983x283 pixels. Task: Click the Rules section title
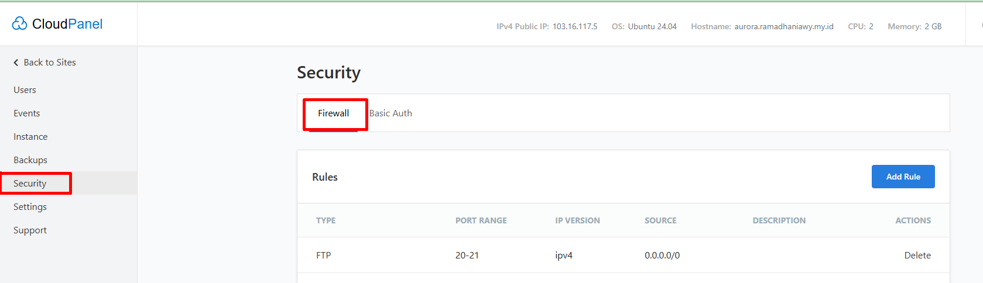point(325,177)
